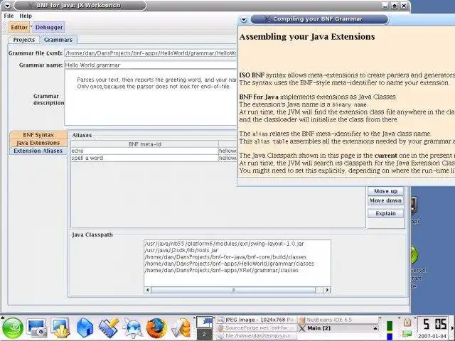The height and width of the screenshot is (341, 455).
Task: Click the Java Classpath panel label
Action: click(x=92, y=234)
